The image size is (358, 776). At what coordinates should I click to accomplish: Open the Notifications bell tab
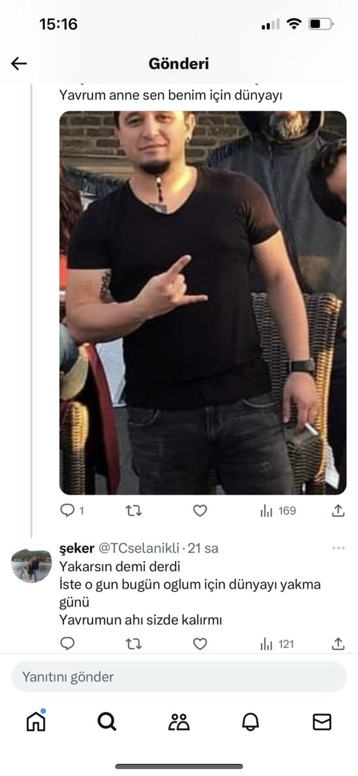pos(250,722)
